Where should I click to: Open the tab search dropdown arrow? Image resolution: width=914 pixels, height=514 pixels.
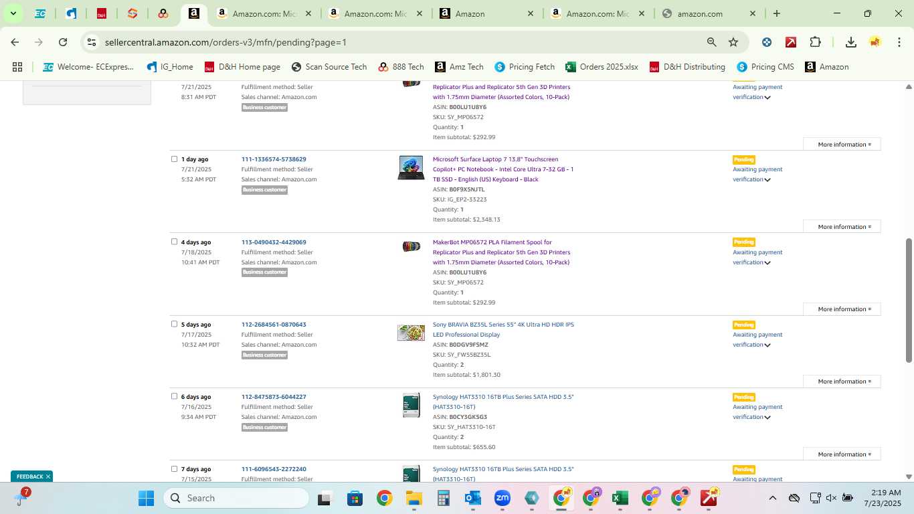[x=13, y=13]
